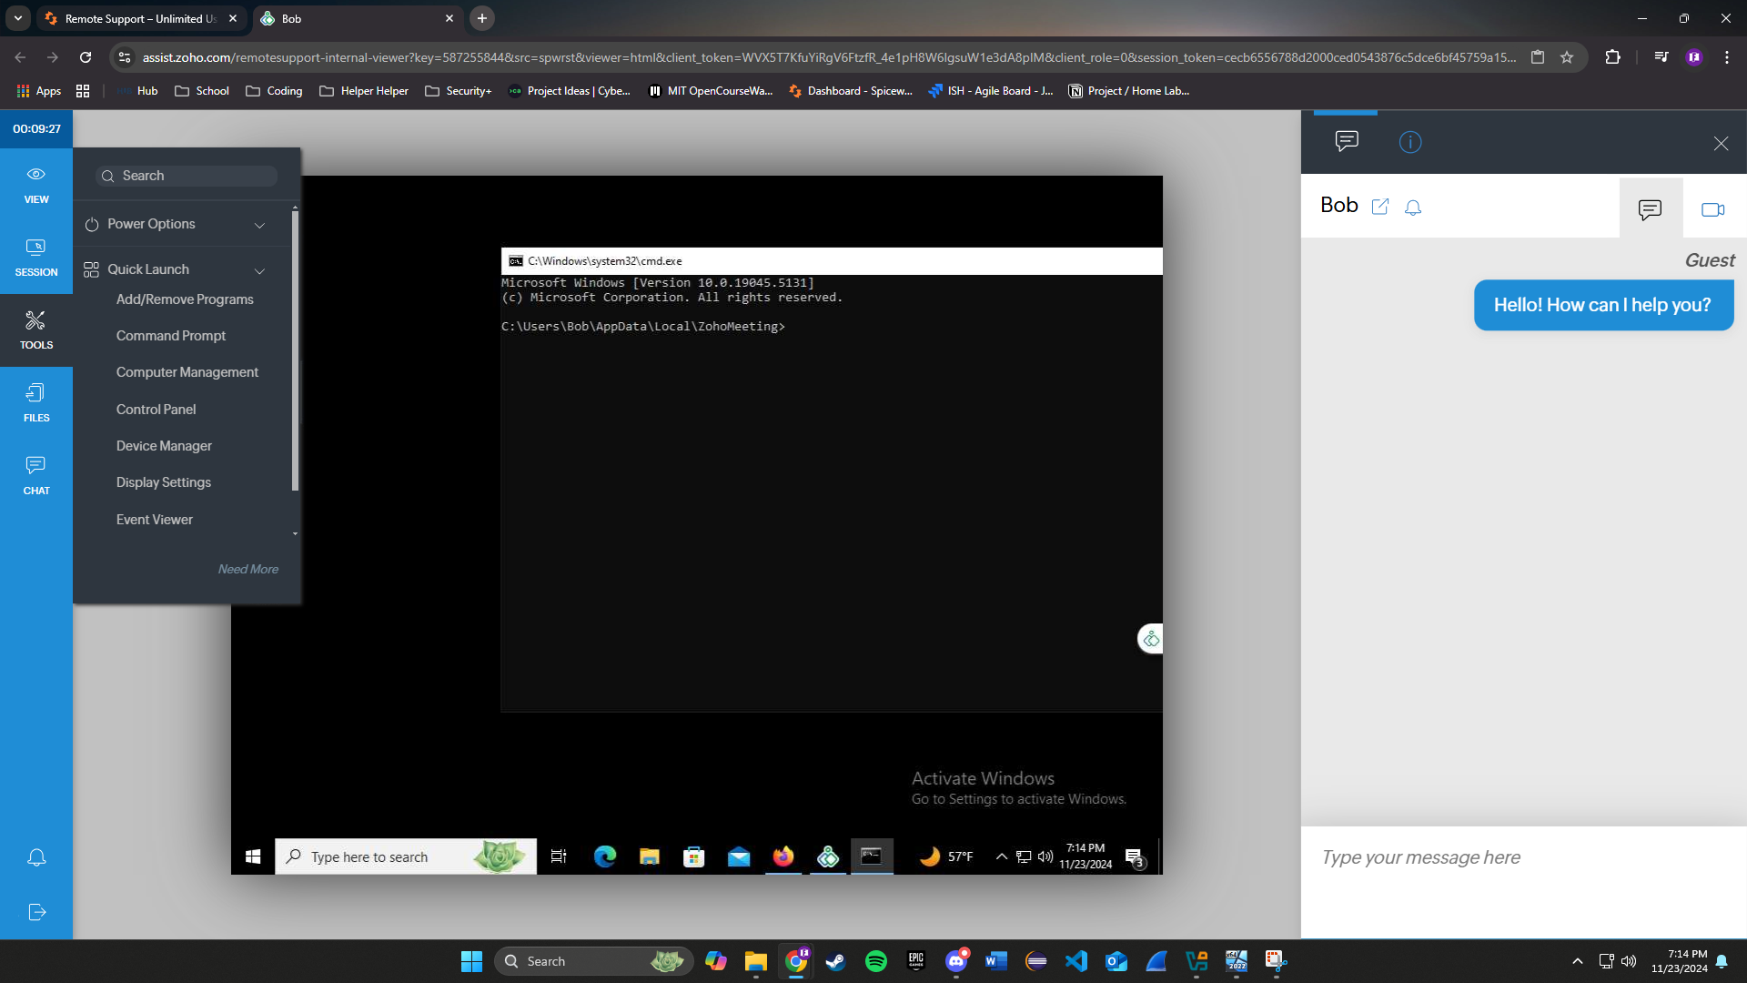
Task: Click the session info icon
Action: click(1409, 142)
